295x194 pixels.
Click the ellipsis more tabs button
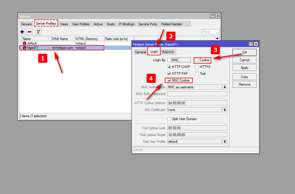(x=187, y=24)
